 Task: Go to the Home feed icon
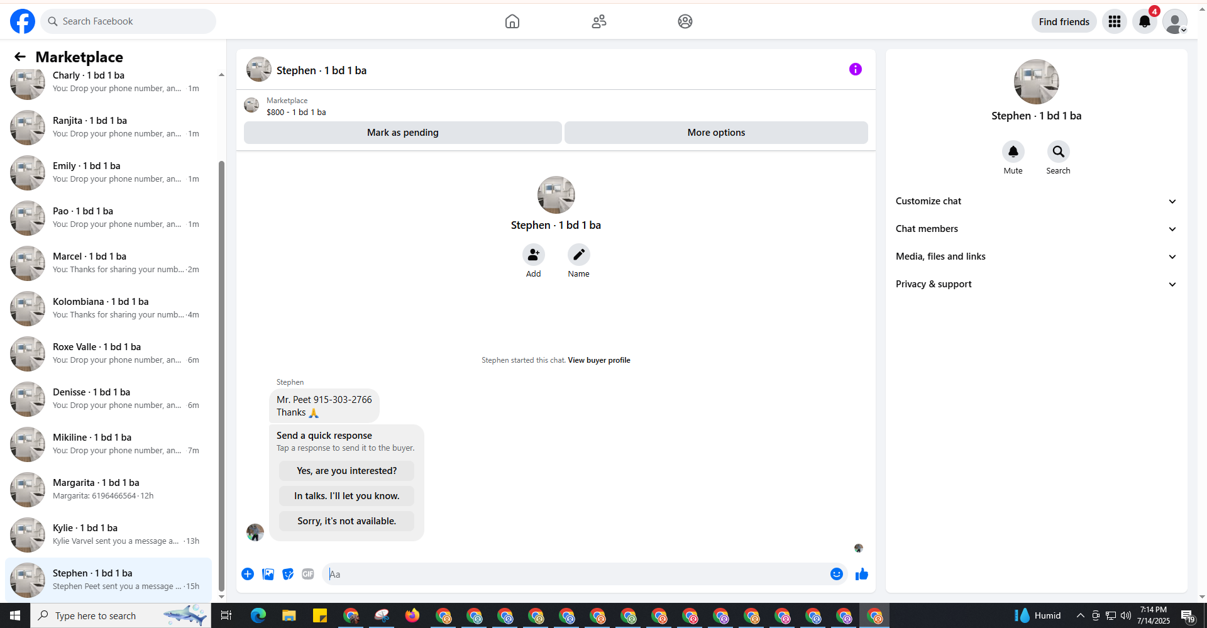[x=512, y=21]
